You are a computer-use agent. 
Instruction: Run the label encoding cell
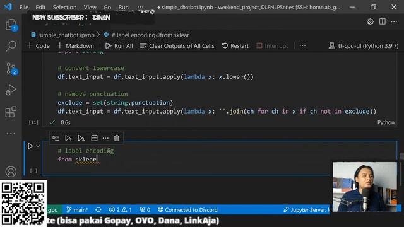click(30, 146)
